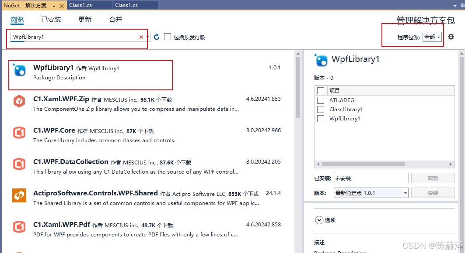Open the first Class1.cs document tab
465x253 pixels.
90,5
